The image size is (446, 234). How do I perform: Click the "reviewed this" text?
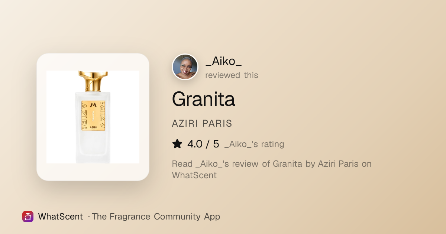click(x=232, y=75)
